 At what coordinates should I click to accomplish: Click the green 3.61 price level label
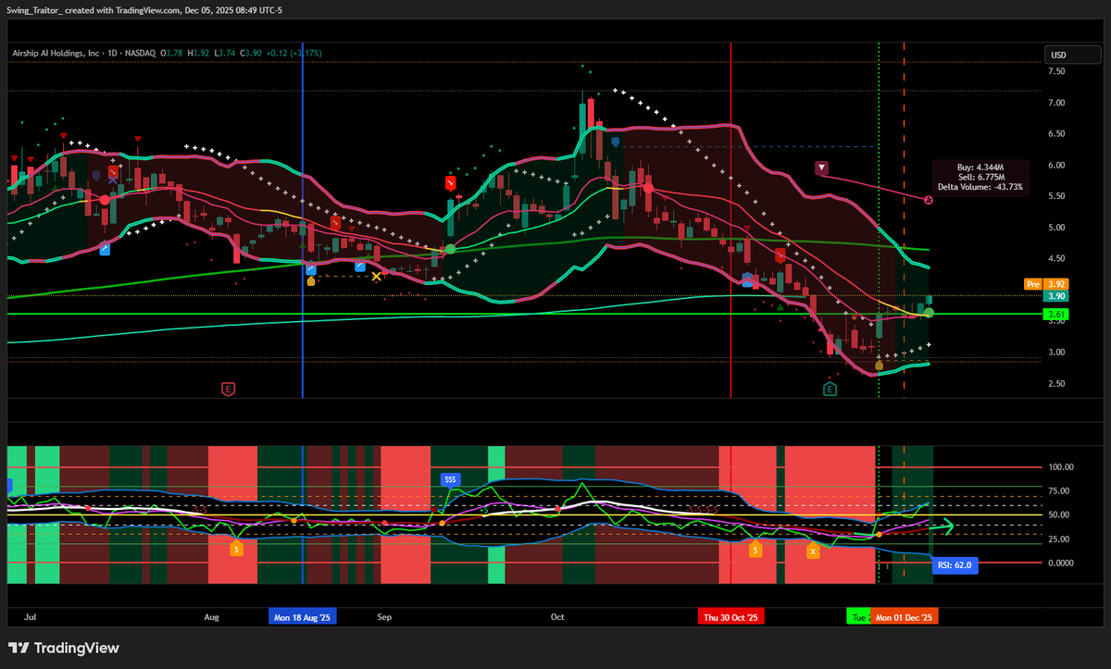(1056, 315)
